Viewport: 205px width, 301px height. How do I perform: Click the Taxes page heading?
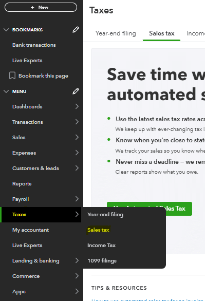click(101, 10)
